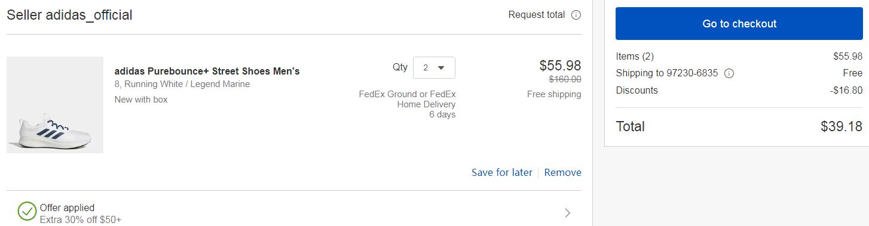Click the shipping ZIP code info icon

tap(729, 73)
